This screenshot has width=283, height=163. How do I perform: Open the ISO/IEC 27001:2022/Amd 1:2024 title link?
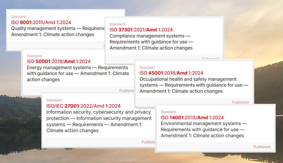click(83, 106)
